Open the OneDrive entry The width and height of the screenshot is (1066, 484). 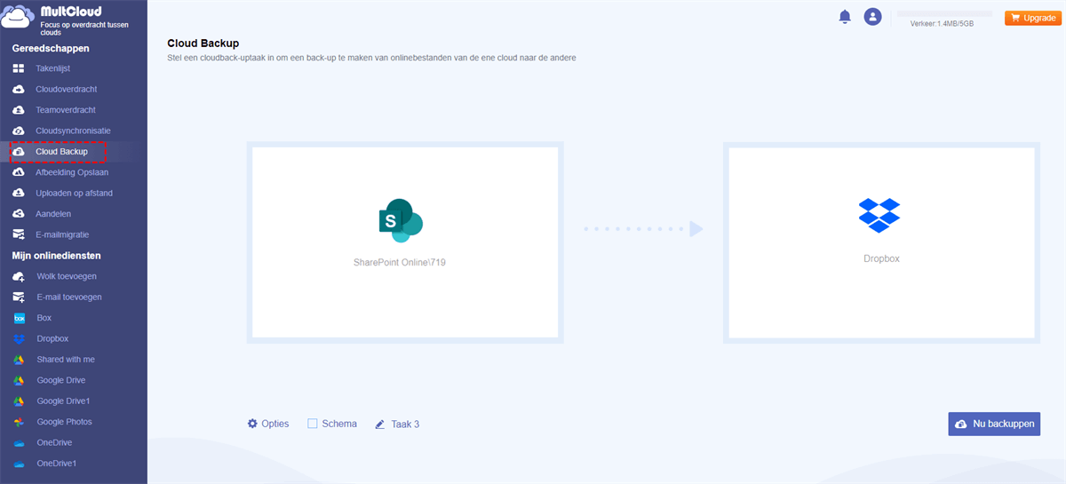(x=54, y=442)
